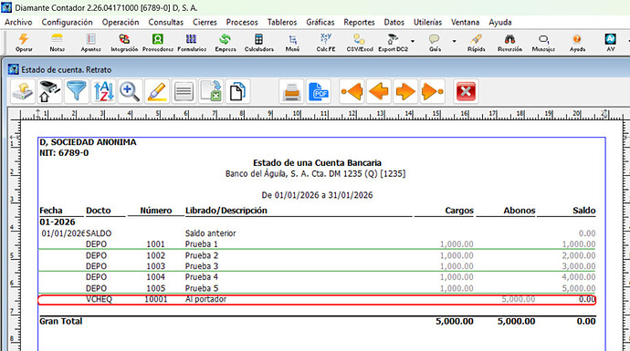Viewport: 630px width, 351px height.
Task: Open the Procesos menu
Action: pyautogui.click(x=242, y=22)
